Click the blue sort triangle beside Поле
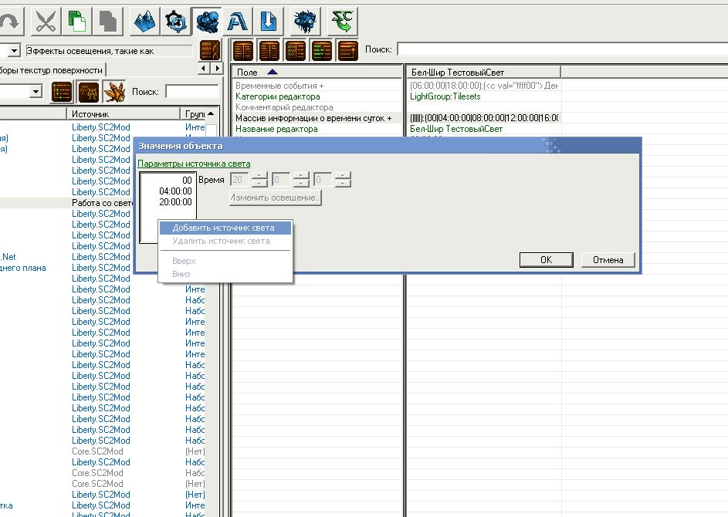 coord(273,72)
